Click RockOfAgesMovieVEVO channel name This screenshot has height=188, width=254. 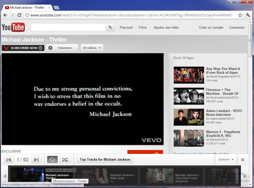[225, 77]
